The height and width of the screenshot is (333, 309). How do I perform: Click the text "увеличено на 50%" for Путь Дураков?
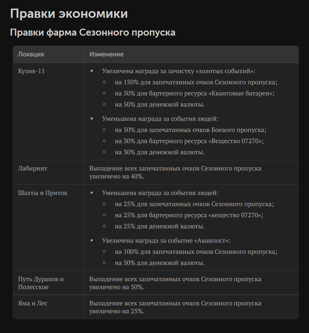point(117,287)
